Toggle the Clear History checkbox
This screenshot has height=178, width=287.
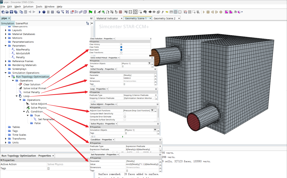click(121, 44)
